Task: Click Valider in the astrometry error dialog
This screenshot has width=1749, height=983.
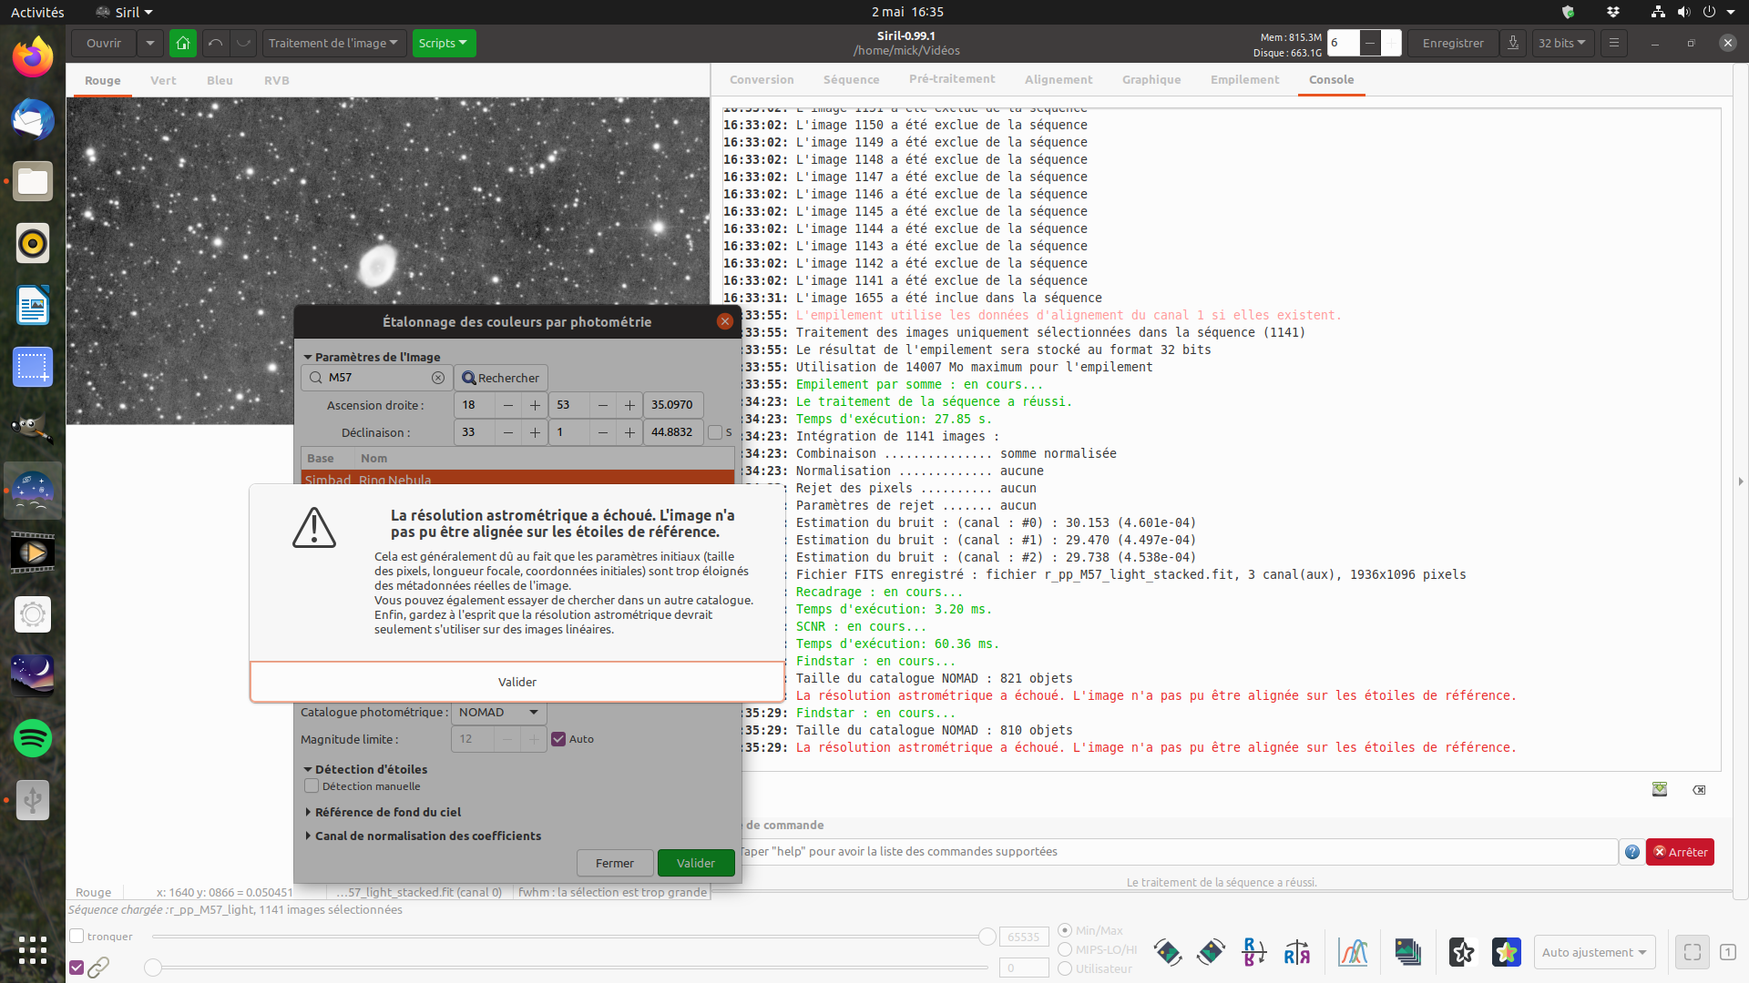Action: click(x=517, y=682)
